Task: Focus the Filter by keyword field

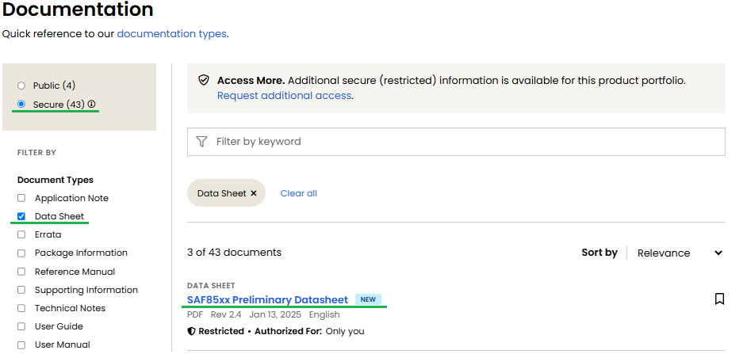Action: tap(468, 142)
